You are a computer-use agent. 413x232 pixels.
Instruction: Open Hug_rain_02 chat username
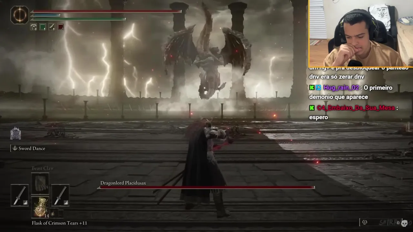click(341, 88)
